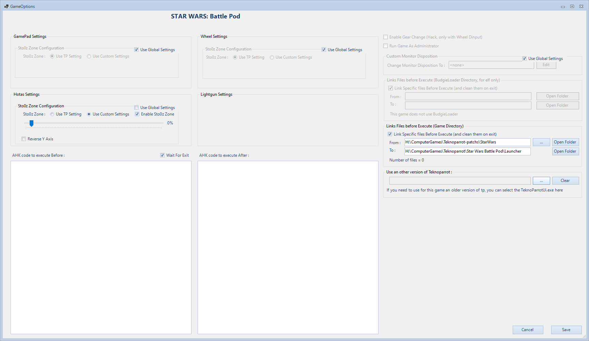Click 'This game does not use BudgieLoader' text

coord(424,114)
